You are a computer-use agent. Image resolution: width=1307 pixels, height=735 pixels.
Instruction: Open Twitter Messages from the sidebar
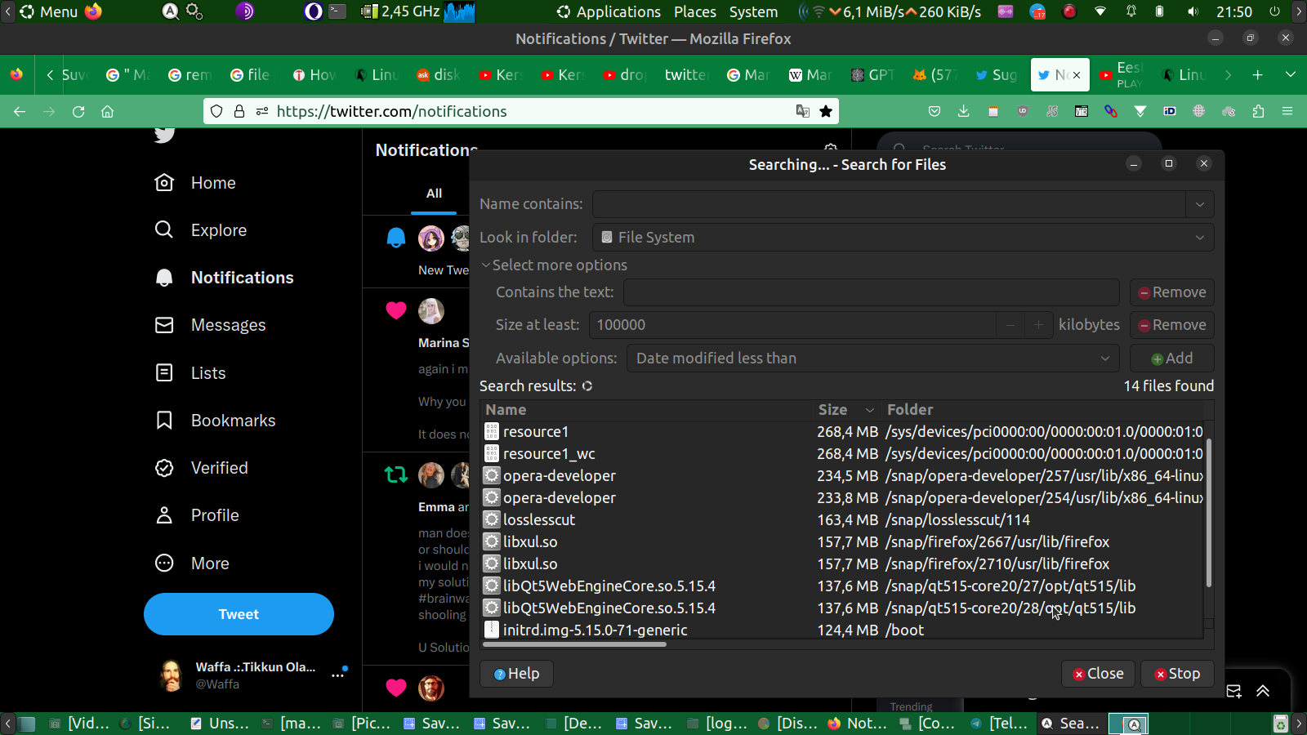tap(211, 325)
